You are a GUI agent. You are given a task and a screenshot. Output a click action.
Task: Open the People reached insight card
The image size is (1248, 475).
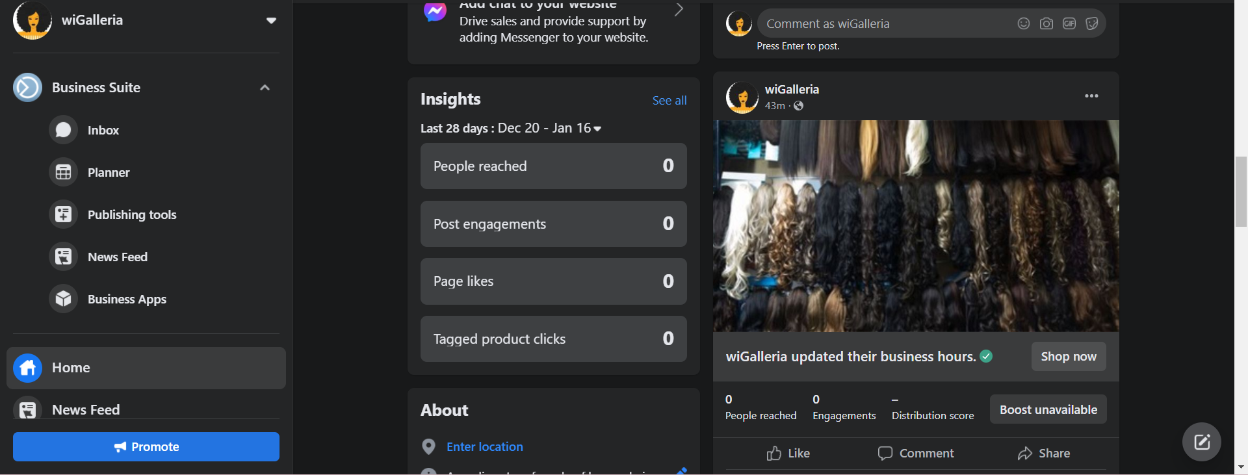pyautogui.click(x=554, y=166)
